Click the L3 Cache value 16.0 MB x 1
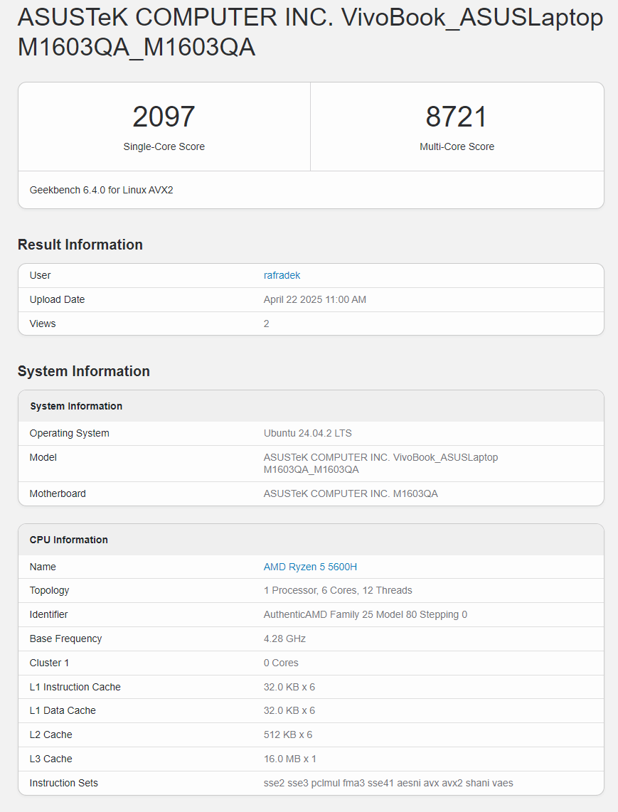The width and height of the screenshot is (618, 812). pyautogui.click(x=290, y=759)
